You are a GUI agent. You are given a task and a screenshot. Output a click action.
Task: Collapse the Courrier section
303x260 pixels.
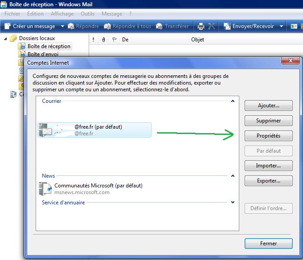(233, 101)
